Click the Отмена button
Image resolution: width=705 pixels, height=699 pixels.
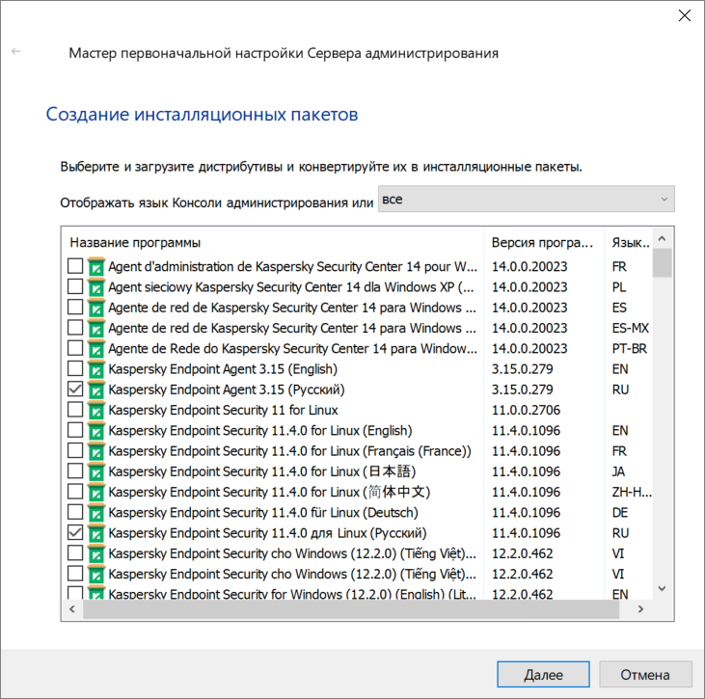645,674
